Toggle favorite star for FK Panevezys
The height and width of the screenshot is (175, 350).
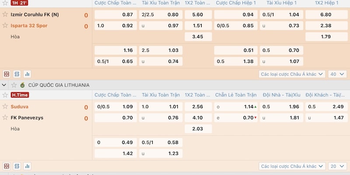point(5,117)
